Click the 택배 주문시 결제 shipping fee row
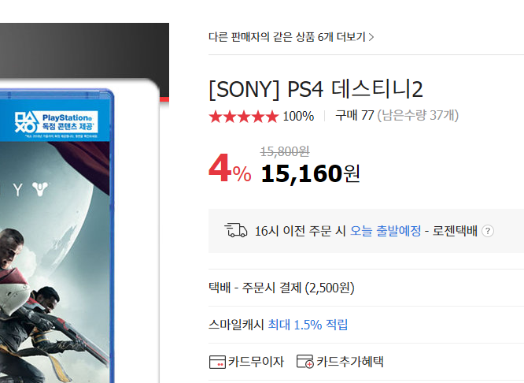 [367, 288]
